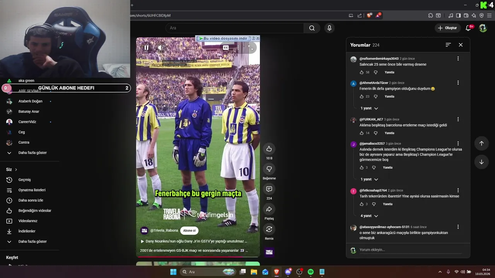Like the fstkcsahap3764 comment

coord(362,204)
